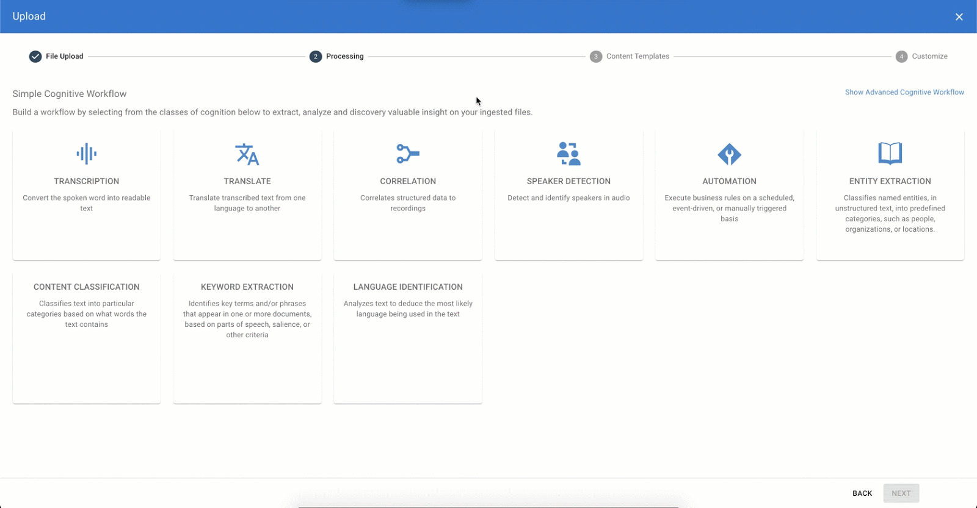Image resolution: width=977 pixels, height=508 pixels.
Task: Go to the Customize step
Action: tap(921, 56)
